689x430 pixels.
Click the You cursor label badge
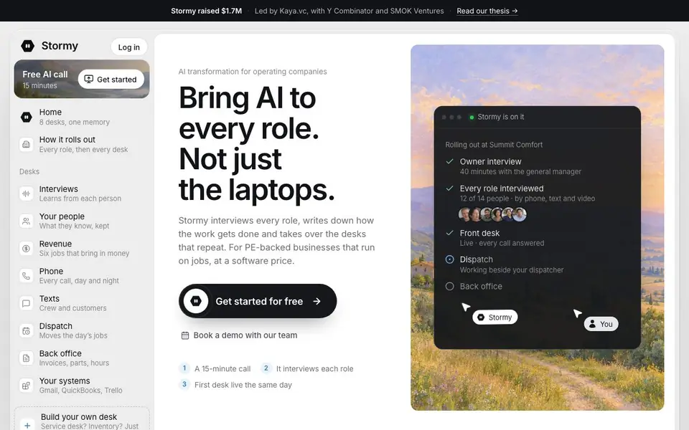click(601, 324)
